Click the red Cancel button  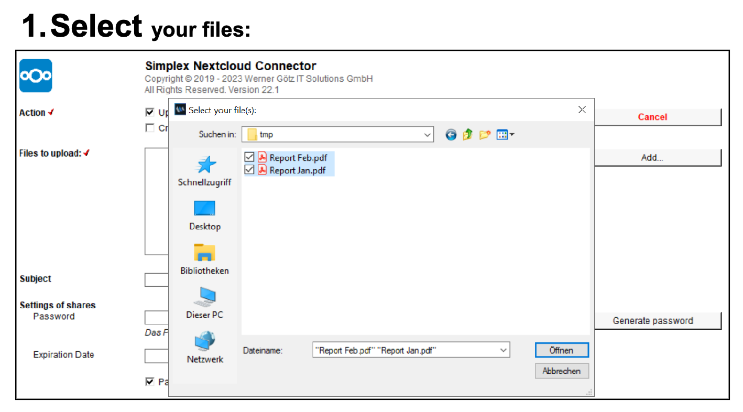pos(652,117)
